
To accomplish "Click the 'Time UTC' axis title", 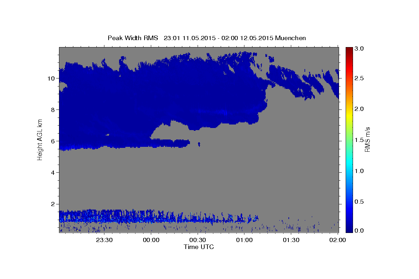I will (199, 247).
